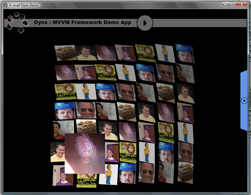The image size is (251, 195).
Task: Click blue hard hat photo in fourth row left
Action: click(65, 111)
